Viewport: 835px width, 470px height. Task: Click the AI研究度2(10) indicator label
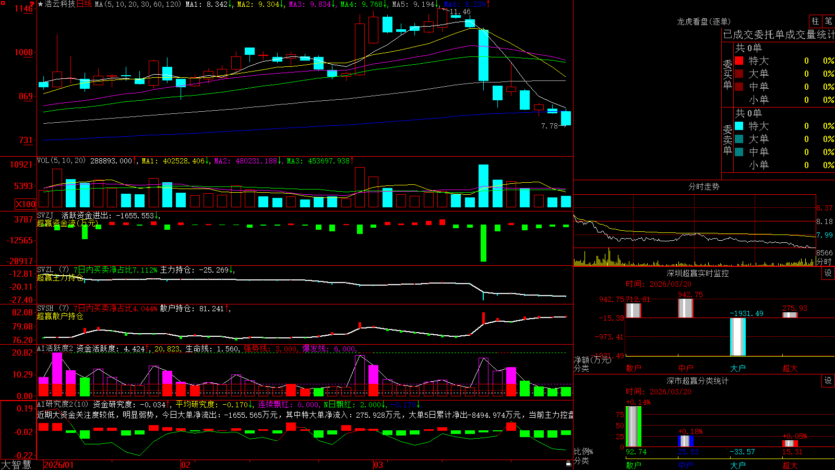pos(63,404)
